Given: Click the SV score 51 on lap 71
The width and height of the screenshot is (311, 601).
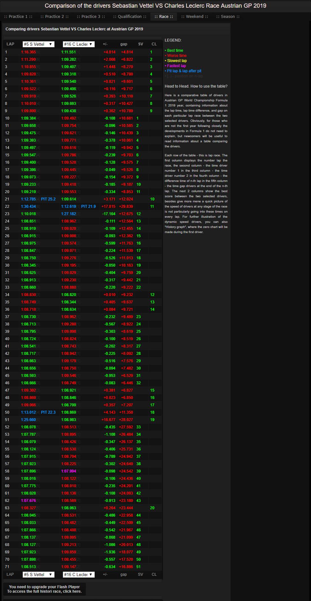Looking at the screenshot, I should (x=138, y=567).
